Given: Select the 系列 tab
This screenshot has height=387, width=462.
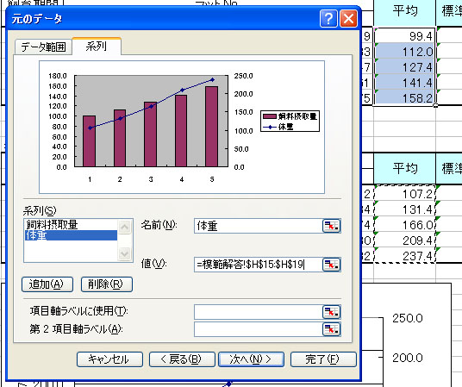Looking at the screenshot, I should coord(97,46).
